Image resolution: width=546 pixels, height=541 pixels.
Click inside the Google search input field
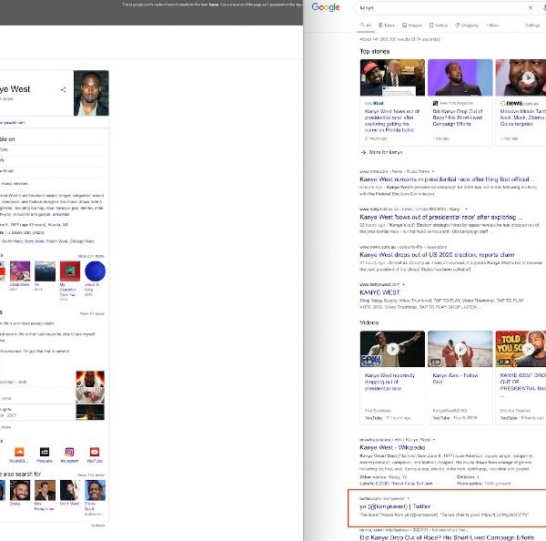[x=437, y=7]
